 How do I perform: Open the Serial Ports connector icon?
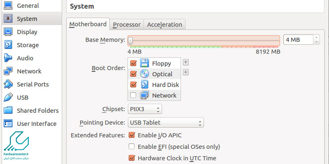click(8, 84)
